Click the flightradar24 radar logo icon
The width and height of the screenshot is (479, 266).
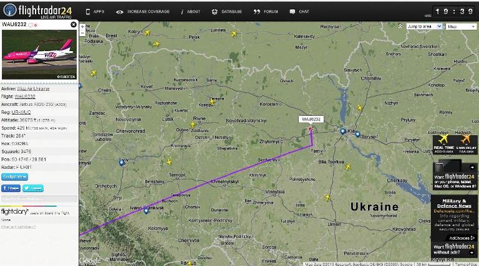pos(10,10)
